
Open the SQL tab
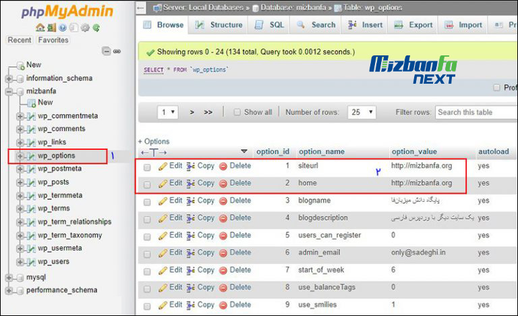269,25
